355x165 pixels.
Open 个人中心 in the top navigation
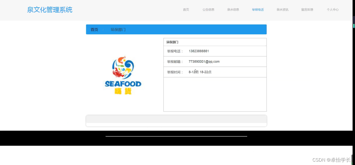click(x=333, y=10)
